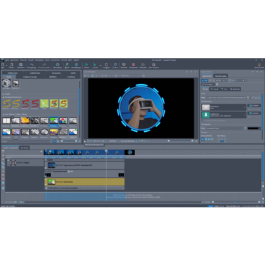Open the Füllen background dropdown
Image resolution: width=265 pixels, height=265 pixels.
click(225, 128)
